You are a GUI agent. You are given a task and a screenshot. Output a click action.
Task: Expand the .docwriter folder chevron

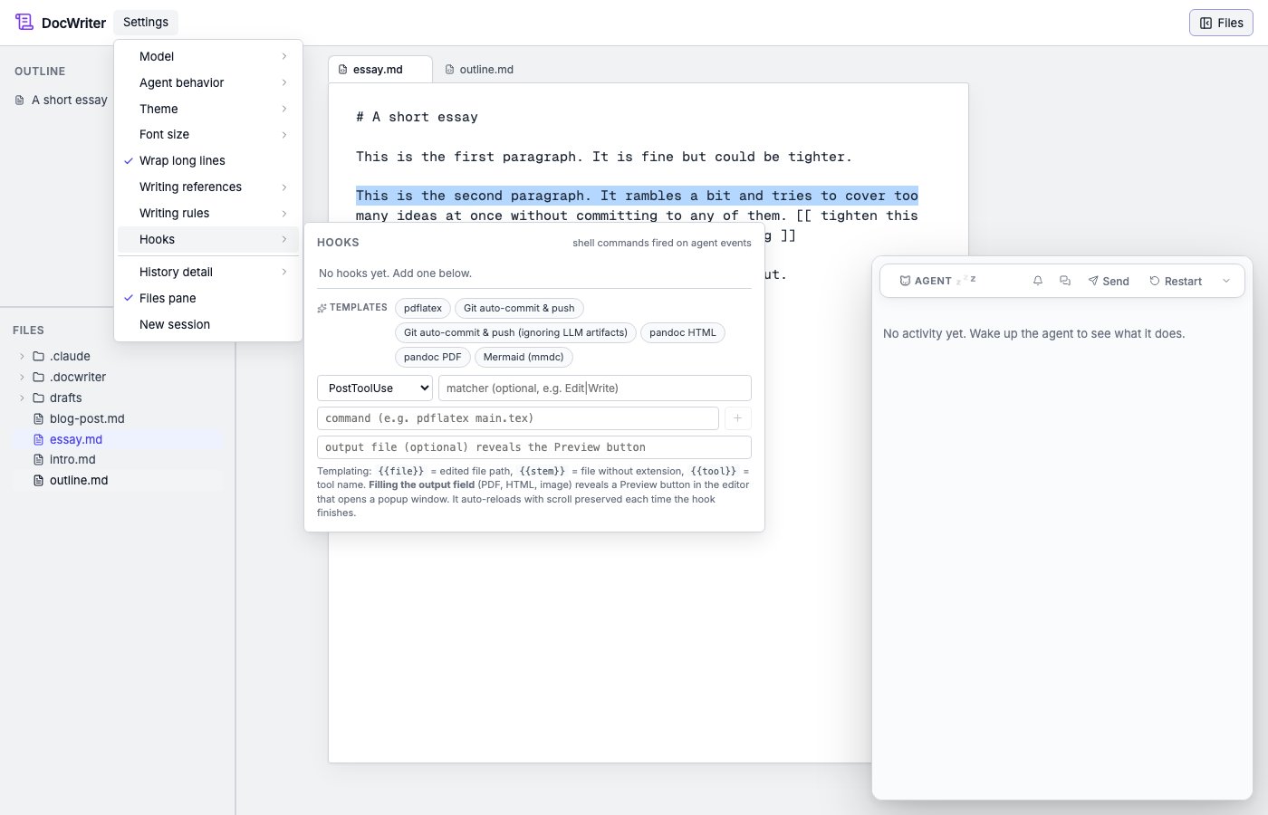22,377
